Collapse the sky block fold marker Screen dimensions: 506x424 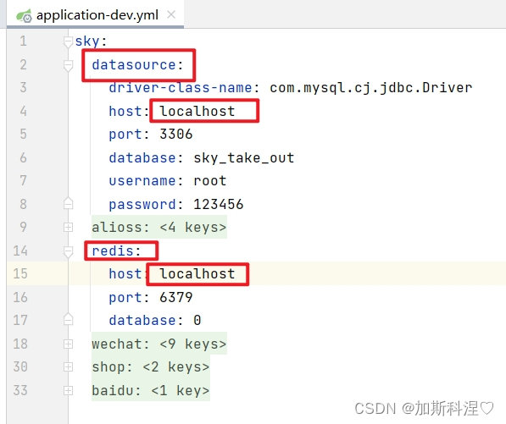click(x=68, y=41)
